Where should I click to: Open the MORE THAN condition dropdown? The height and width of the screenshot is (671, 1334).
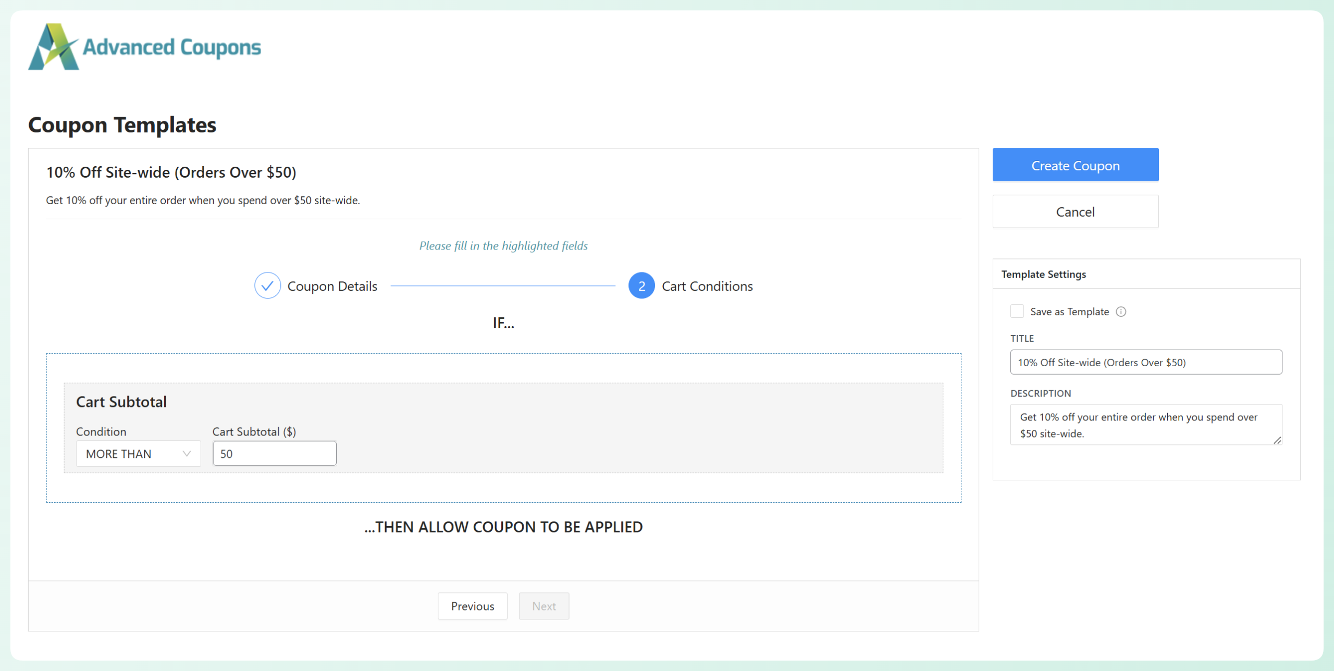click(138, 454)
